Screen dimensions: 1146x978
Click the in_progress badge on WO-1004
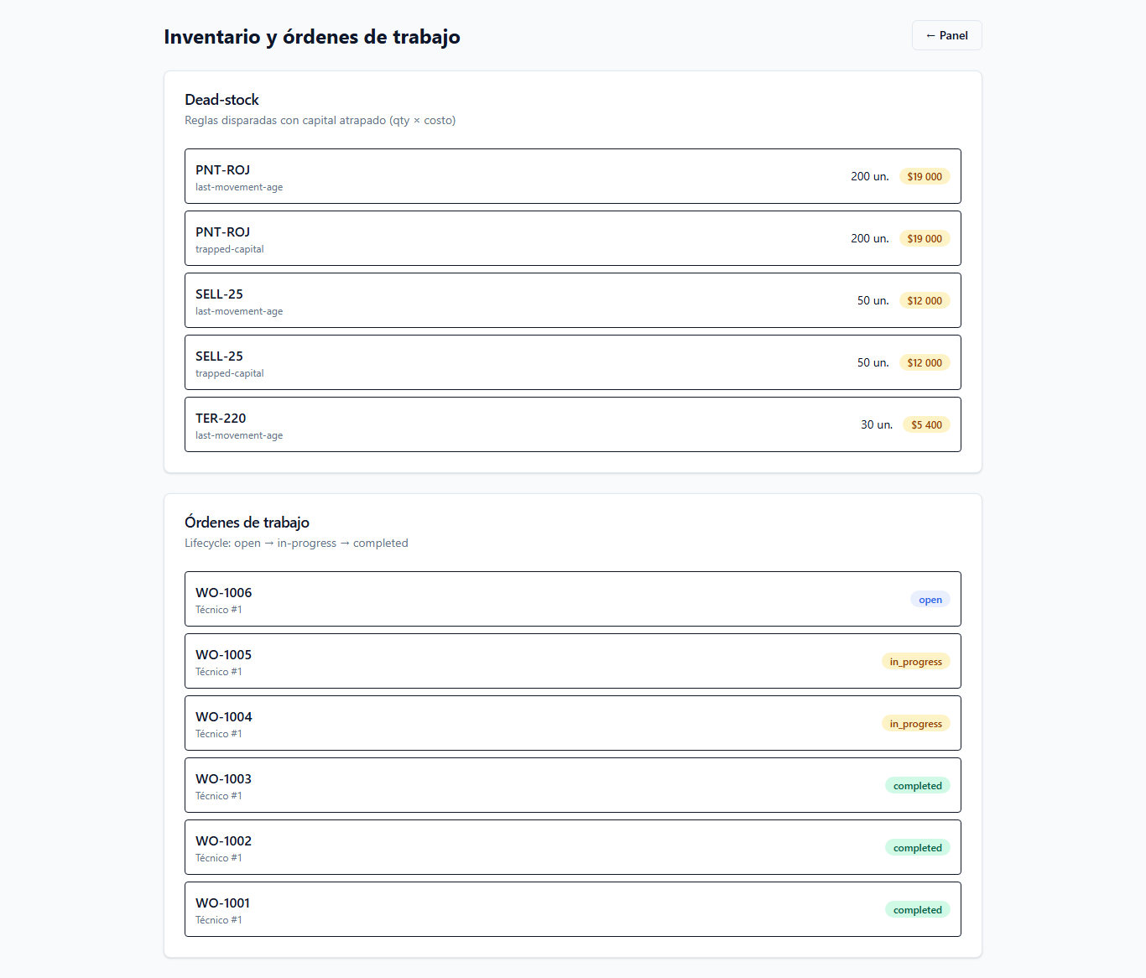pyautogui.click(x=916, y=723)
